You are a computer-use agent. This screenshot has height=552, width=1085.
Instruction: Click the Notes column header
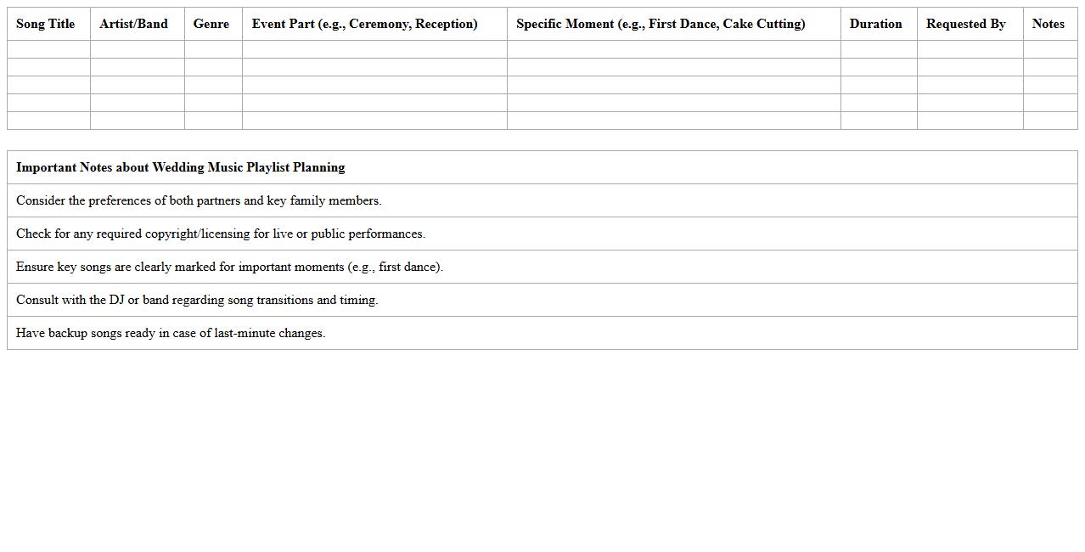[x=1048, y=24]
